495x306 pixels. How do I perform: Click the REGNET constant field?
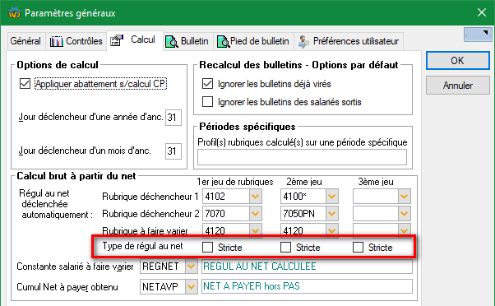(163, 267)
